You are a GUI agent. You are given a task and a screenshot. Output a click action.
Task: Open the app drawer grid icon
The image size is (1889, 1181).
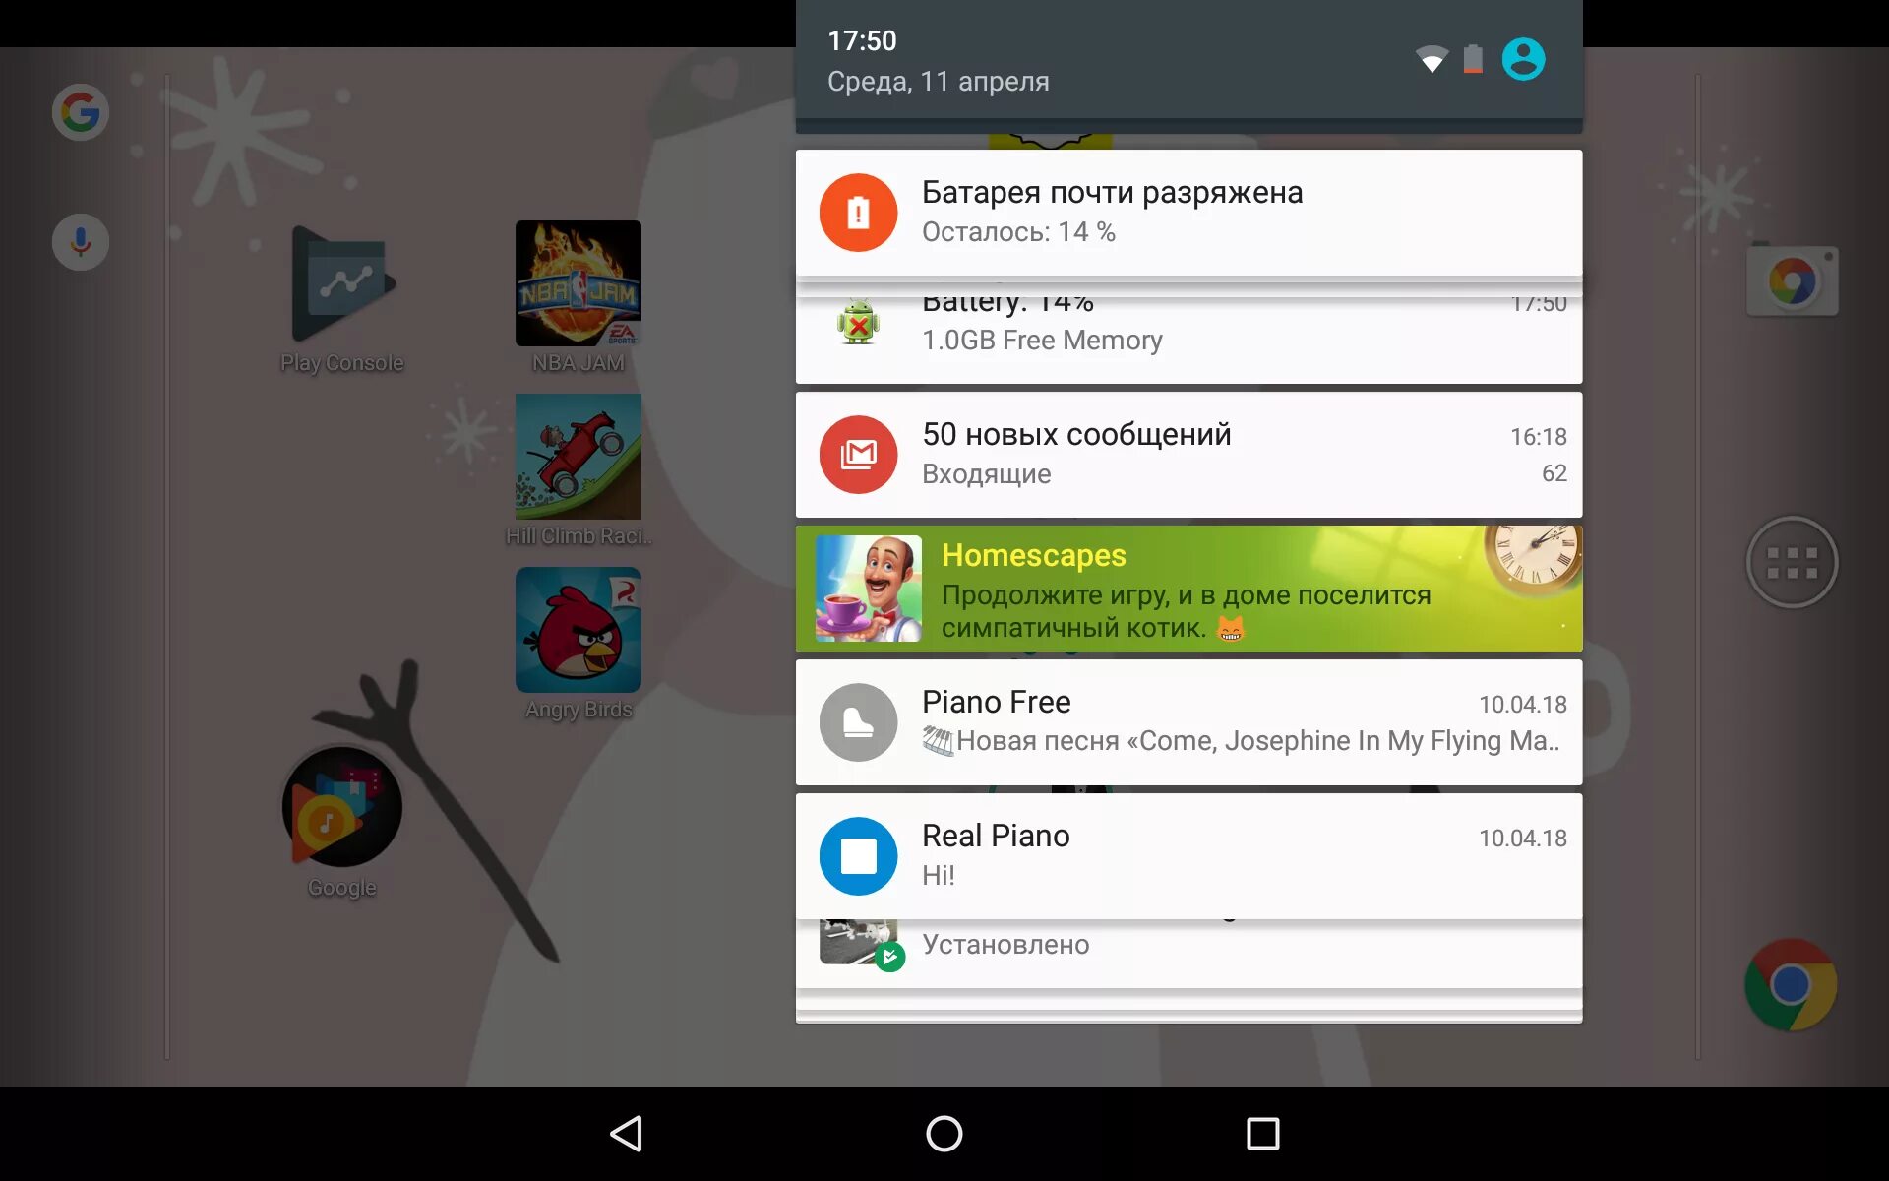click(1791, 561)
